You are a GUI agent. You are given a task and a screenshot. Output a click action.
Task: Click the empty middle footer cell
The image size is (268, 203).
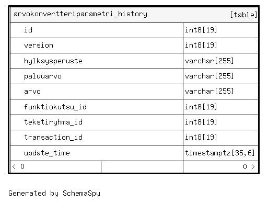tap(142, 167)
